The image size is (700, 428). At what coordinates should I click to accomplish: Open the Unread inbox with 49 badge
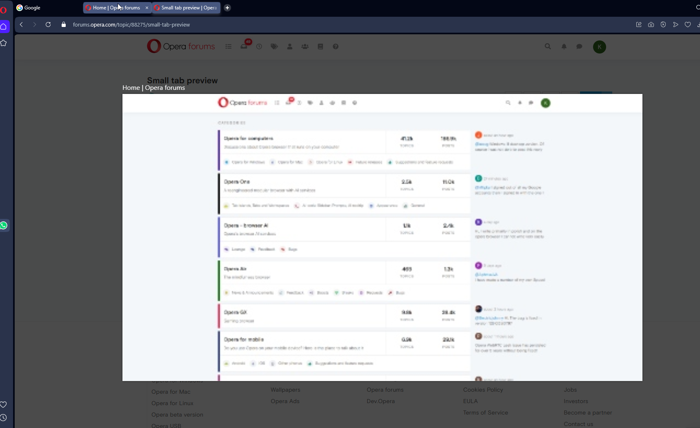[244, 47]
